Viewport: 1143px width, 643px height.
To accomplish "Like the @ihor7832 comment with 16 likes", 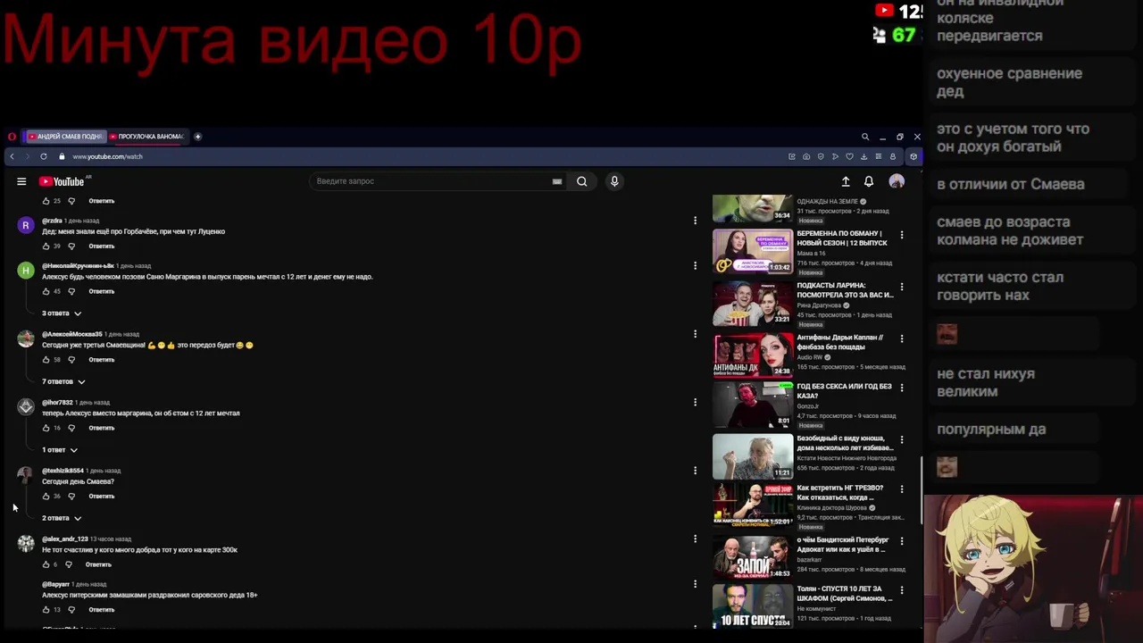I will (46, 428).
